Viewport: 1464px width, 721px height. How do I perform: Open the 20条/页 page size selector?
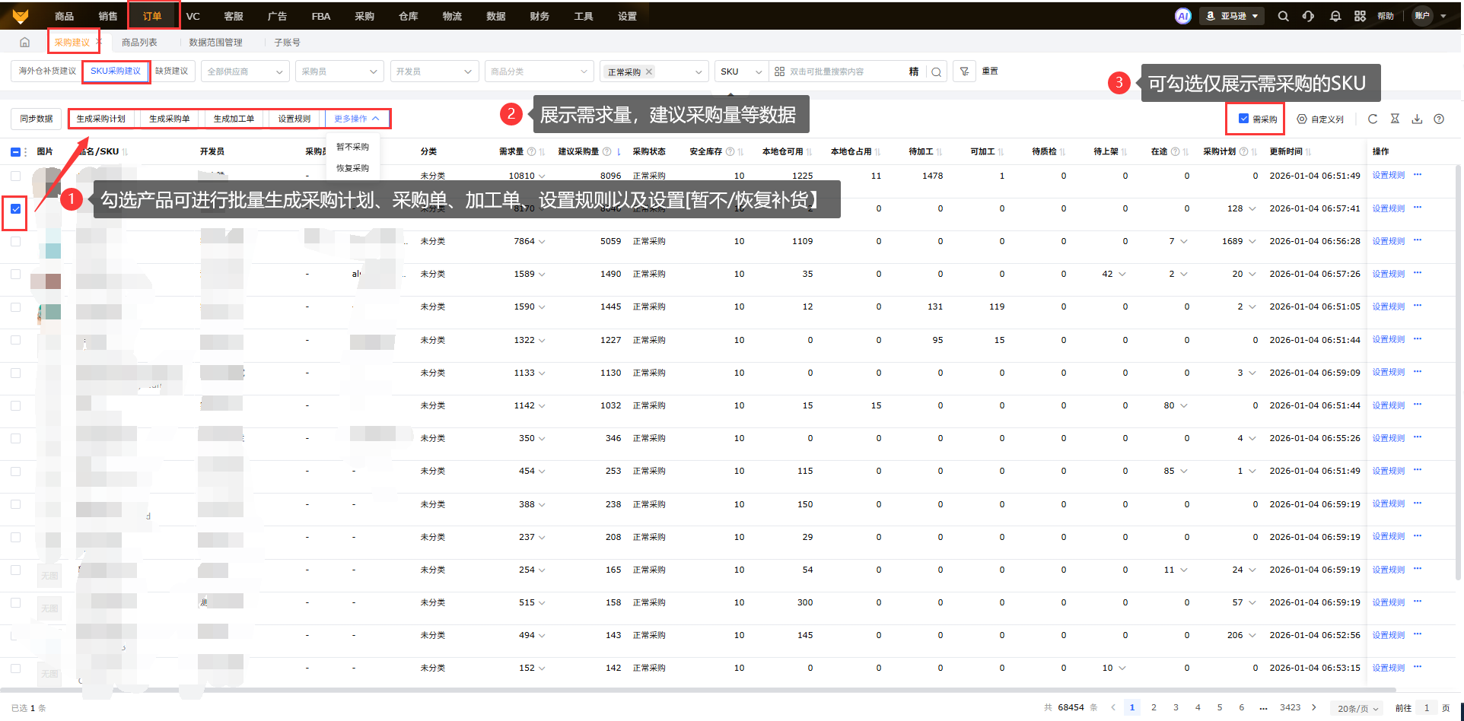pos(1357,708)
